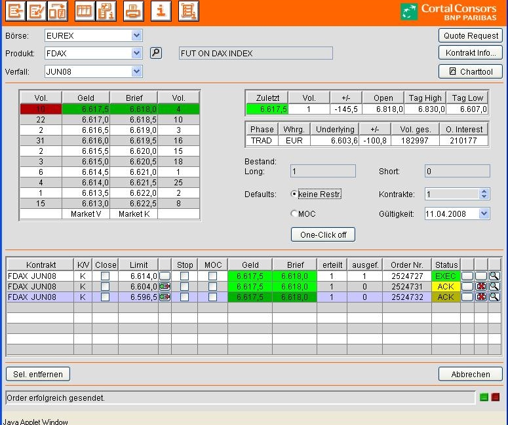Open the Produkt dropdown showing FDAX
Screen dimensions: 508x425
[x=137, y=53]
